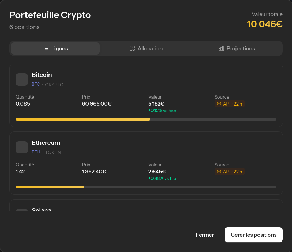Click the bar chart icon beside Projections
292x252 pixels.
(x=221, y=49)
